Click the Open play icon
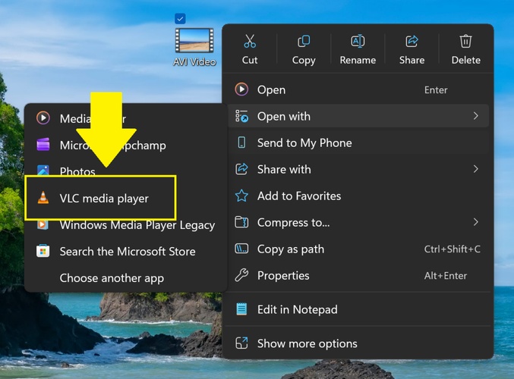 [241, 89]
